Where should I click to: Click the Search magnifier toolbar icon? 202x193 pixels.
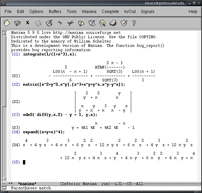coord(103,23)
